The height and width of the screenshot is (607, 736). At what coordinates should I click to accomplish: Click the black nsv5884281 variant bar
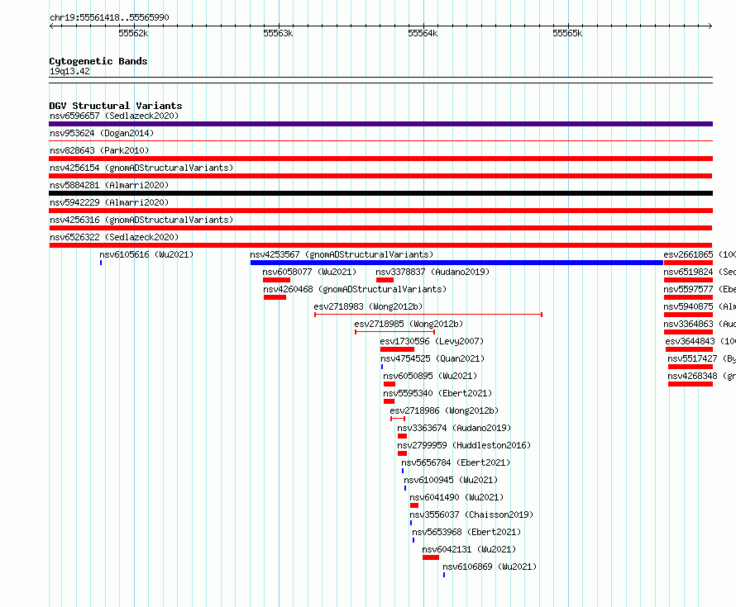(x=380, y=193)
